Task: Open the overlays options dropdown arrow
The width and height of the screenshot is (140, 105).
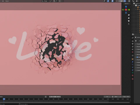Action: tap(114, 1)
